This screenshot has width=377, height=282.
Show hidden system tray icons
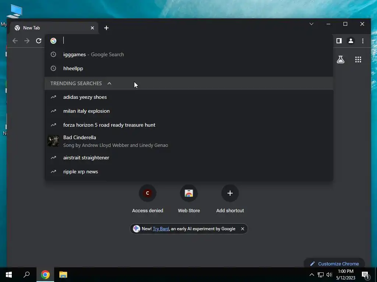tap(311, 275)
